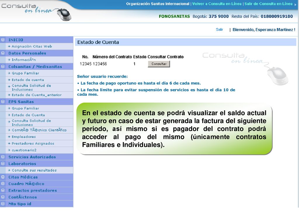The height and width of the screenshot is (224, 299).
Task: Open Estado de cuenta under Colsanitas
Action: (x=28, y=80)
